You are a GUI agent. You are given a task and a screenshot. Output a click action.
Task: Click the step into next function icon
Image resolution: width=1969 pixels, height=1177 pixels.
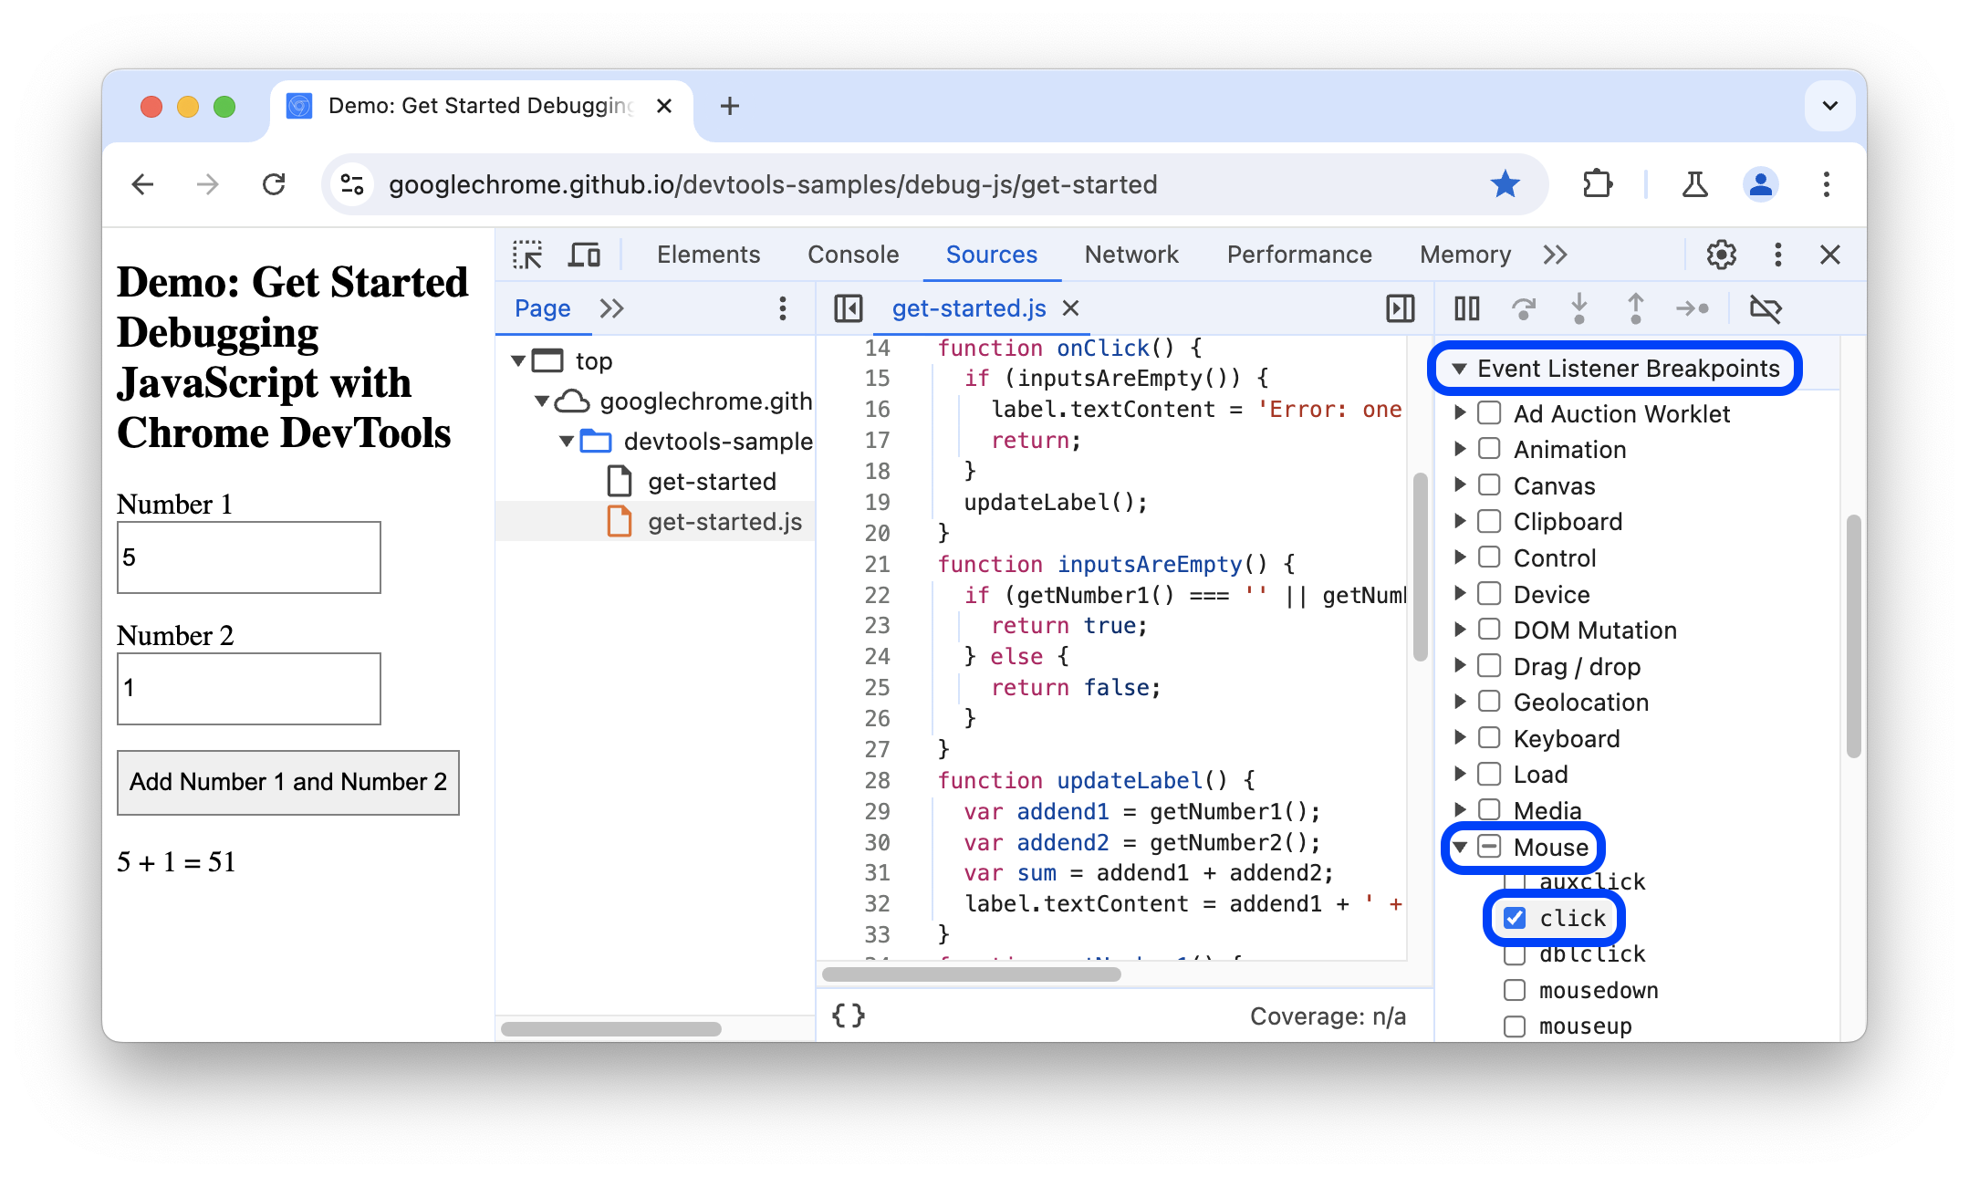tap(1579, 308)
